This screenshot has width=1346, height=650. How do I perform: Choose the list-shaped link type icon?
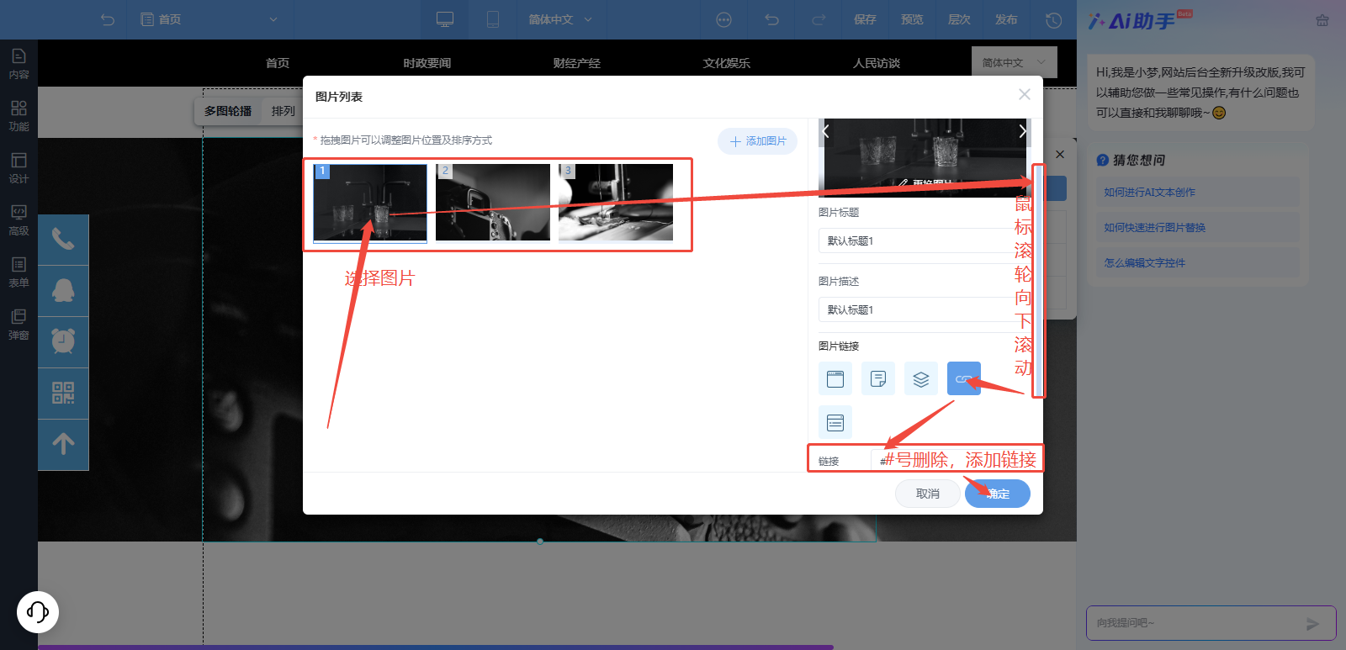tap(835, 422)
